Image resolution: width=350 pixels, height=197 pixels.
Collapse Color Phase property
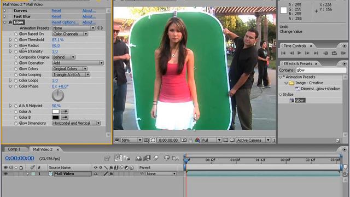pyautogui.click(x=10, y=86)
